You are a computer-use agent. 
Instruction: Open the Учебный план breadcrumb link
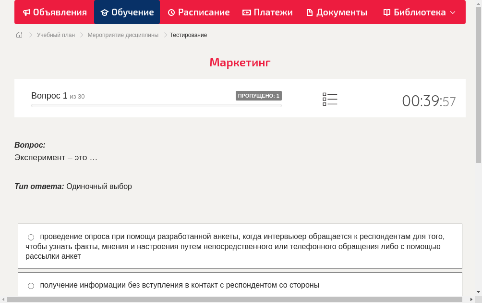(55, 35)
